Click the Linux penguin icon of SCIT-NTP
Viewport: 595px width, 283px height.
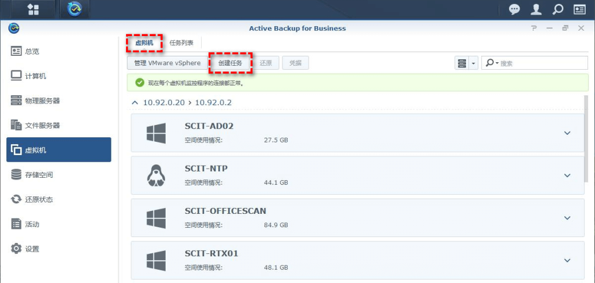[156, 175]
